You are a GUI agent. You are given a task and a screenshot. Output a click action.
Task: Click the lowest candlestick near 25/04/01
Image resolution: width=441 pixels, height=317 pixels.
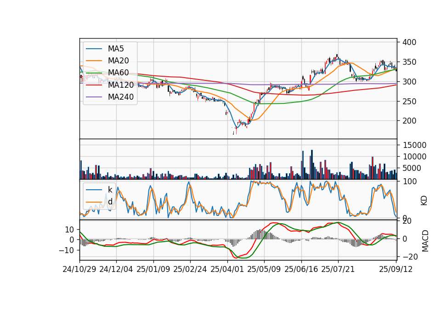(234, 132)
